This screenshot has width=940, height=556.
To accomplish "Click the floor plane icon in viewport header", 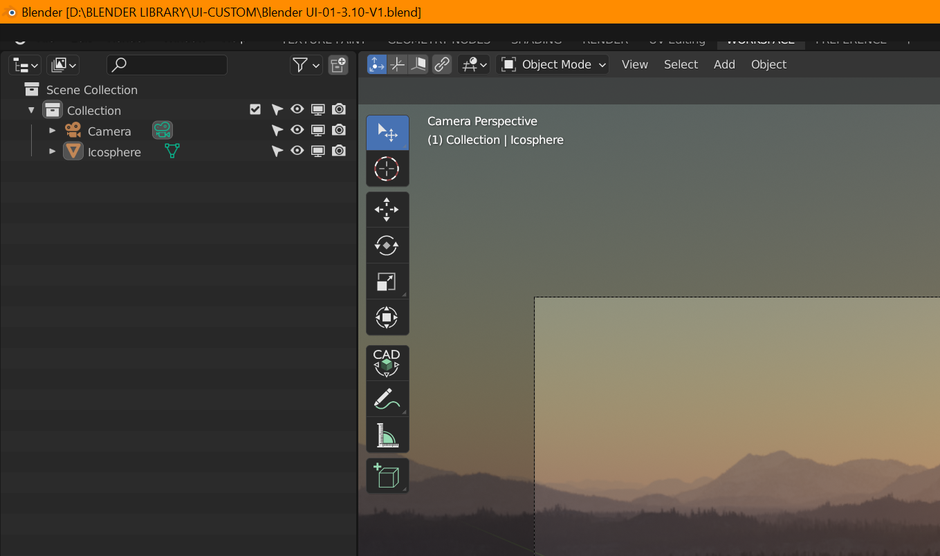I will pos(418,64).
